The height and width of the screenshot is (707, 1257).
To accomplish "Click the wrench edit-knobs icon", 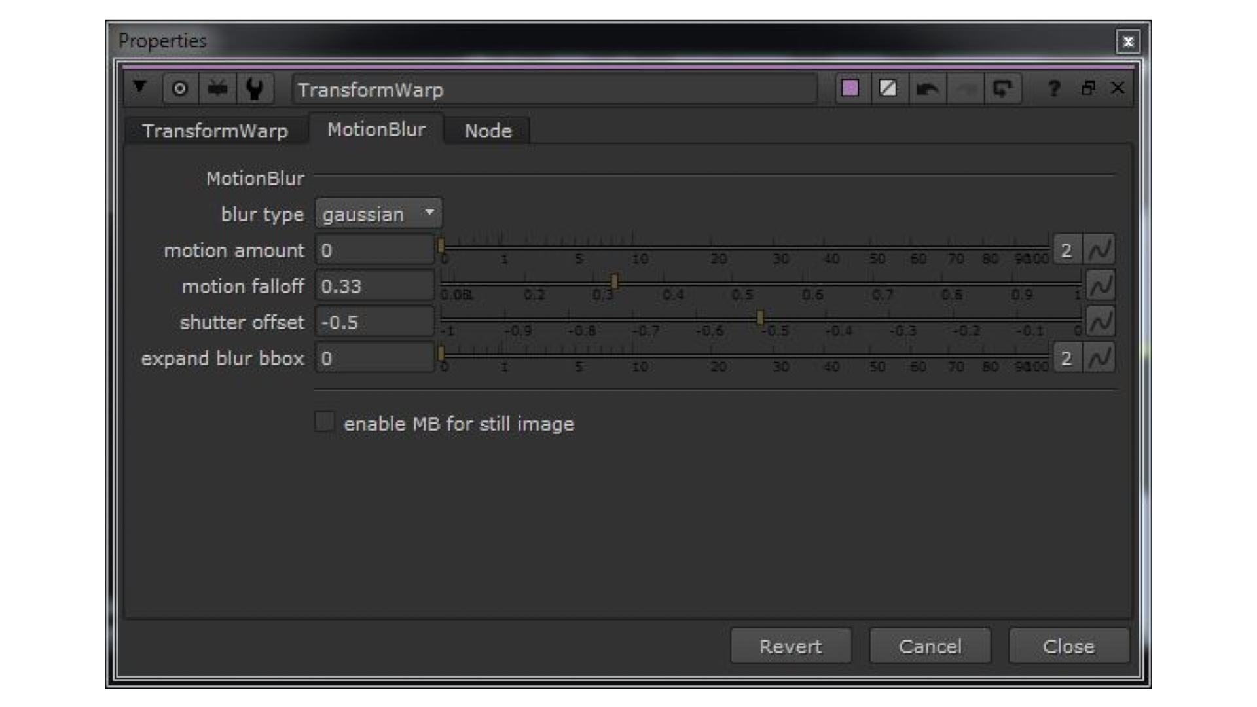I will (x=255, y=88).
